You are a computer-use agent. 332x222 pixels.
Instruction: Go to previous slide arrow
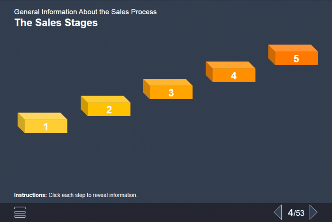278,212
